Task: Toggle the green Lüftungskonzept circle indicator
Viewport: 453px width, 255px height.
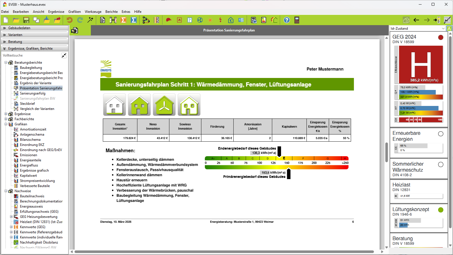Action: [441, 210]
